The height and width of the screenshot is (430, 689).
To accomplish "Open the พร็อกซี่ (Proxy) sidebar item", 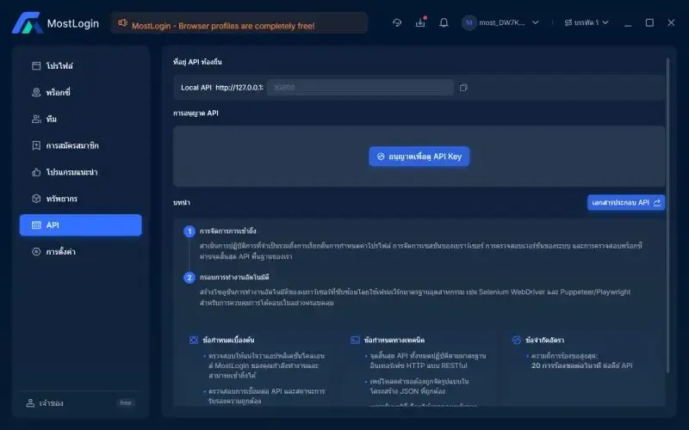I will [80, 93].
